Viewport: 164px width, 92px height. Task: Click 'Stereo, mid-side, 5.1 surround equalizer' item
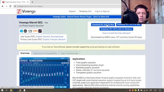93,70
